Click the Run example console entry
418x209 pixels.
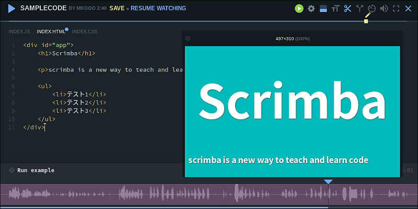(x=36, y=170)
